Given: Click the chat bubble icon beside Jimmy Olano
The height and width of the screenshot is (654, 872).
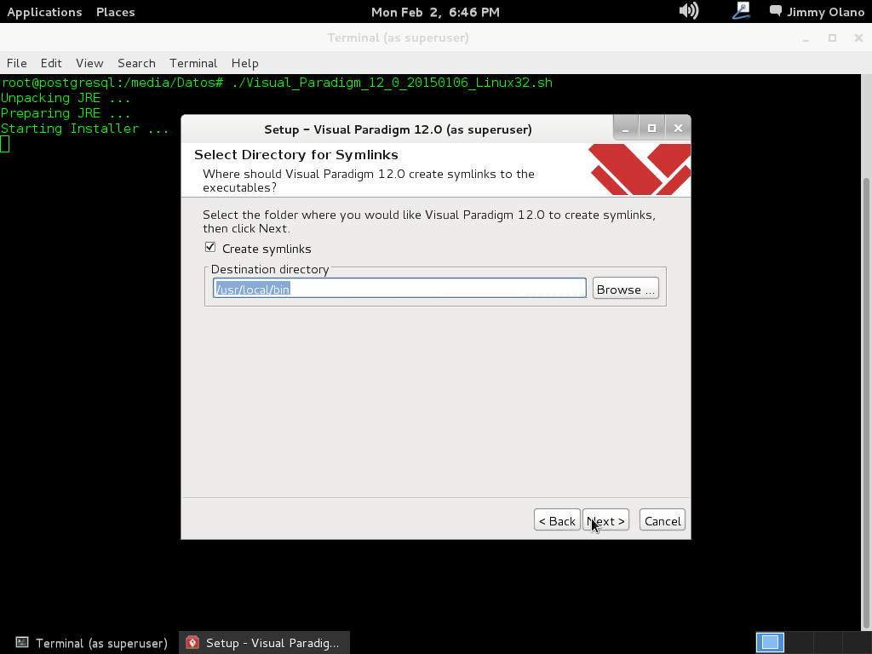Looking at the screenshot, I should coord(775,11).
